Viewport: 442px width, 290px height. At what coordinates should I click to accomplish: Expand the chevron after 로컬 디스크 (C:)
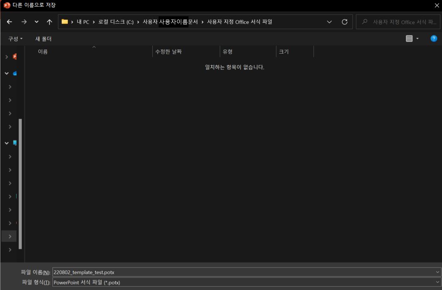pos(138,22)
